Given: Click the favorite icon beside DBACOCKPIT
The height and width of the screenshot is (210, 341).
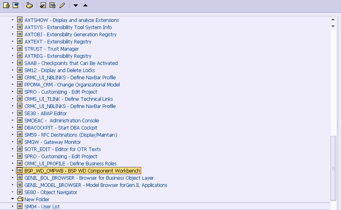Looking at the screenshot, I should [20, 128].
